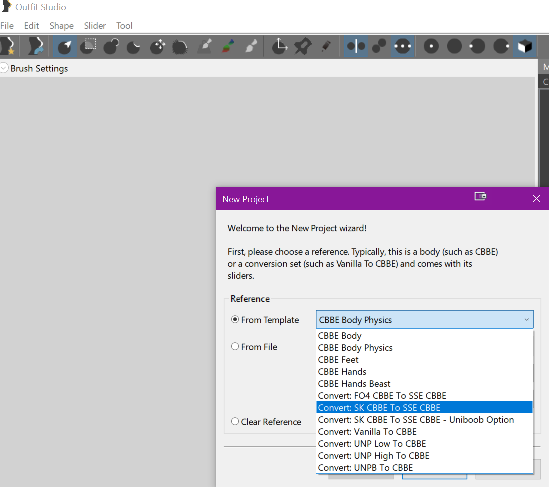This screenshot has width=549, height=487.
Task: Select the Clear Reference radio button
Action: (x=235, y=421)
